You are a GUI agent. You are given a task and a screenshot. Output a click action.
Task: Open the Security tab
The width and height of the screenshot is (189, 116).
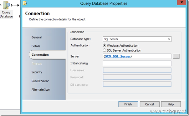(x=37, y=72)
